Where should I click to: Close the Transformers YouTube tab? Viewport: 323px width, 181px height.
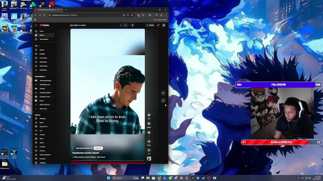coord(61,10)
